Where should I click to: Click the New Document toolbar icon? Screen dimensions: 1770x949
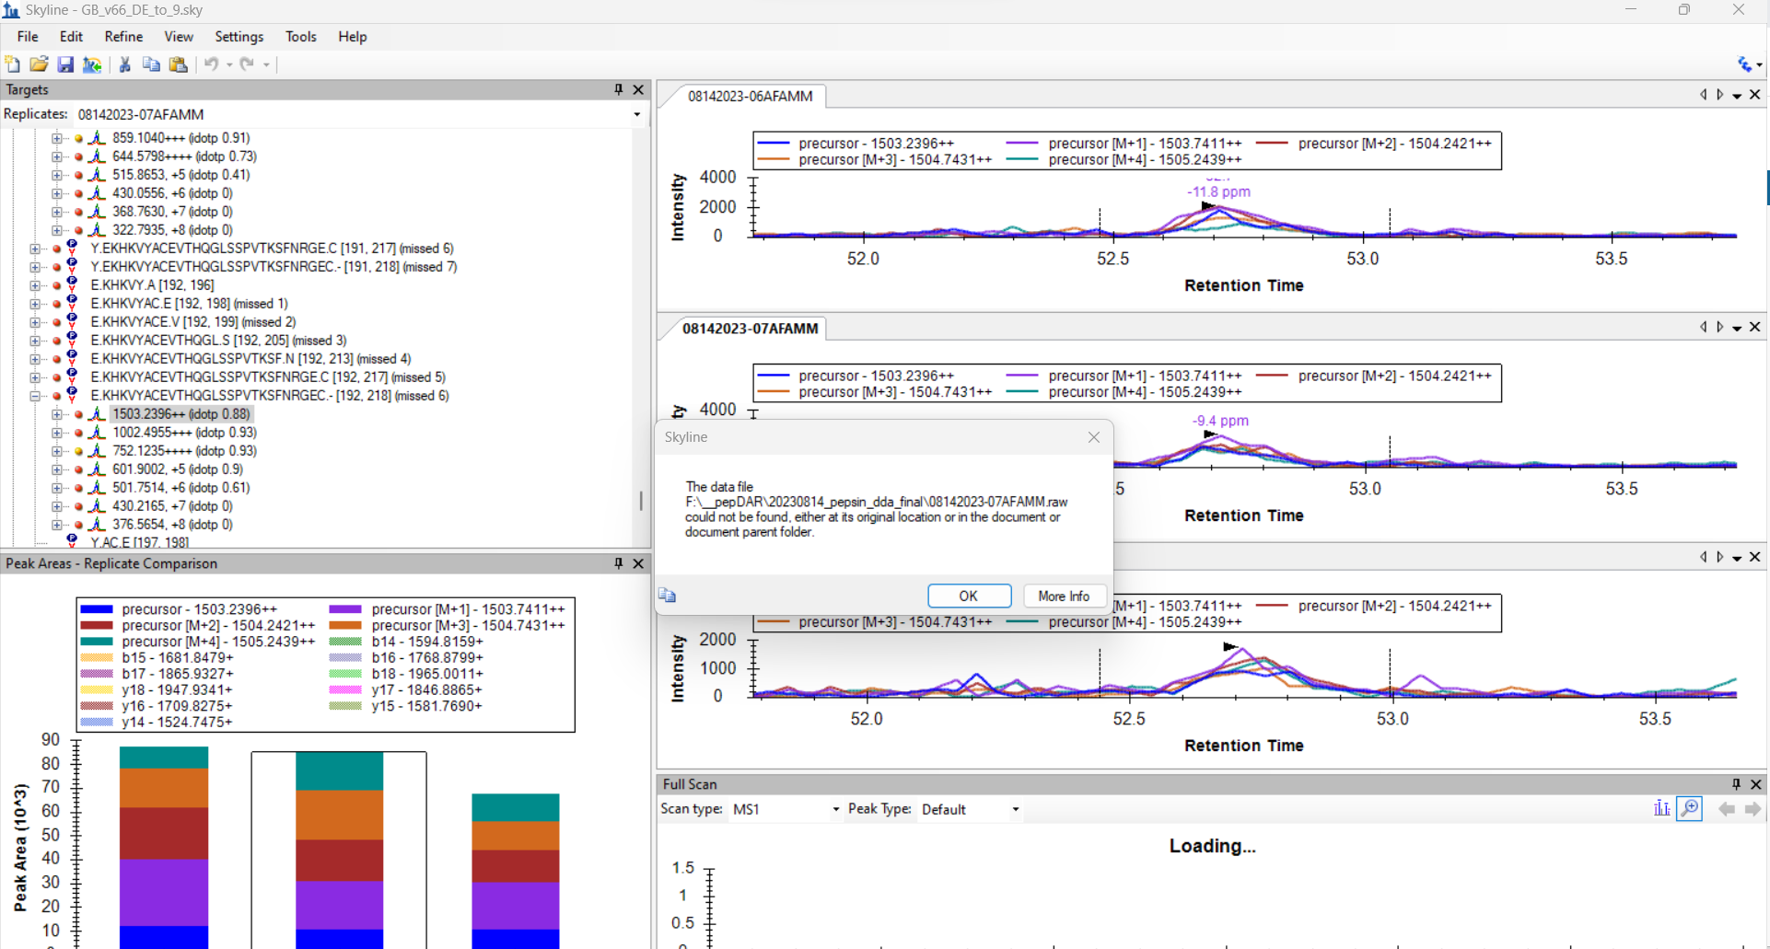(13, 64)
